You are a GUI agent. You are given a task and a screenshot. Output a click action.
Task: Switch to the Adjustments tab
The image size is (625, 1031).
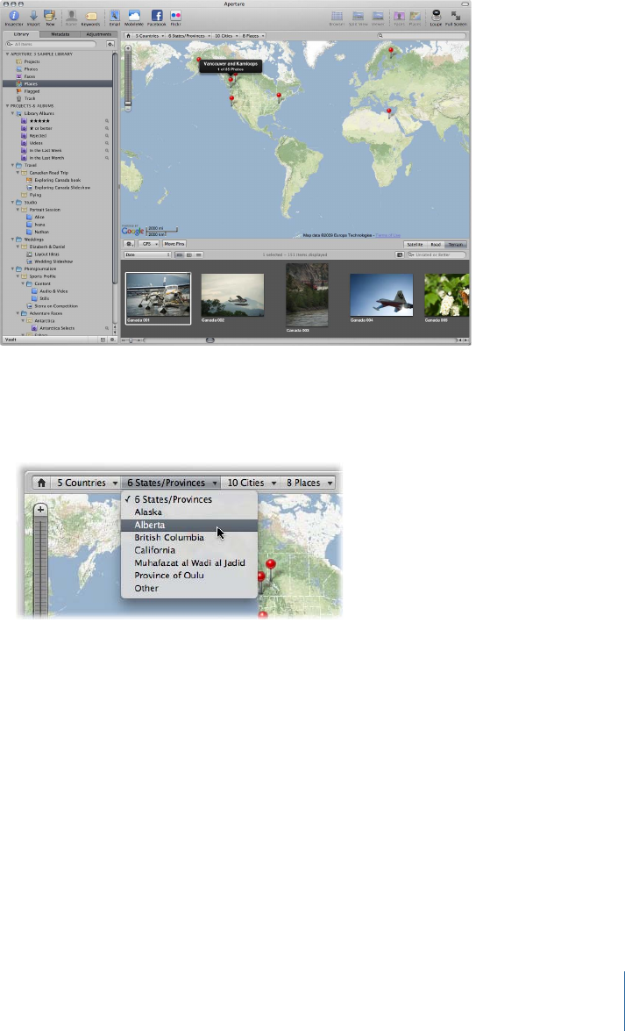pos(98,33)
